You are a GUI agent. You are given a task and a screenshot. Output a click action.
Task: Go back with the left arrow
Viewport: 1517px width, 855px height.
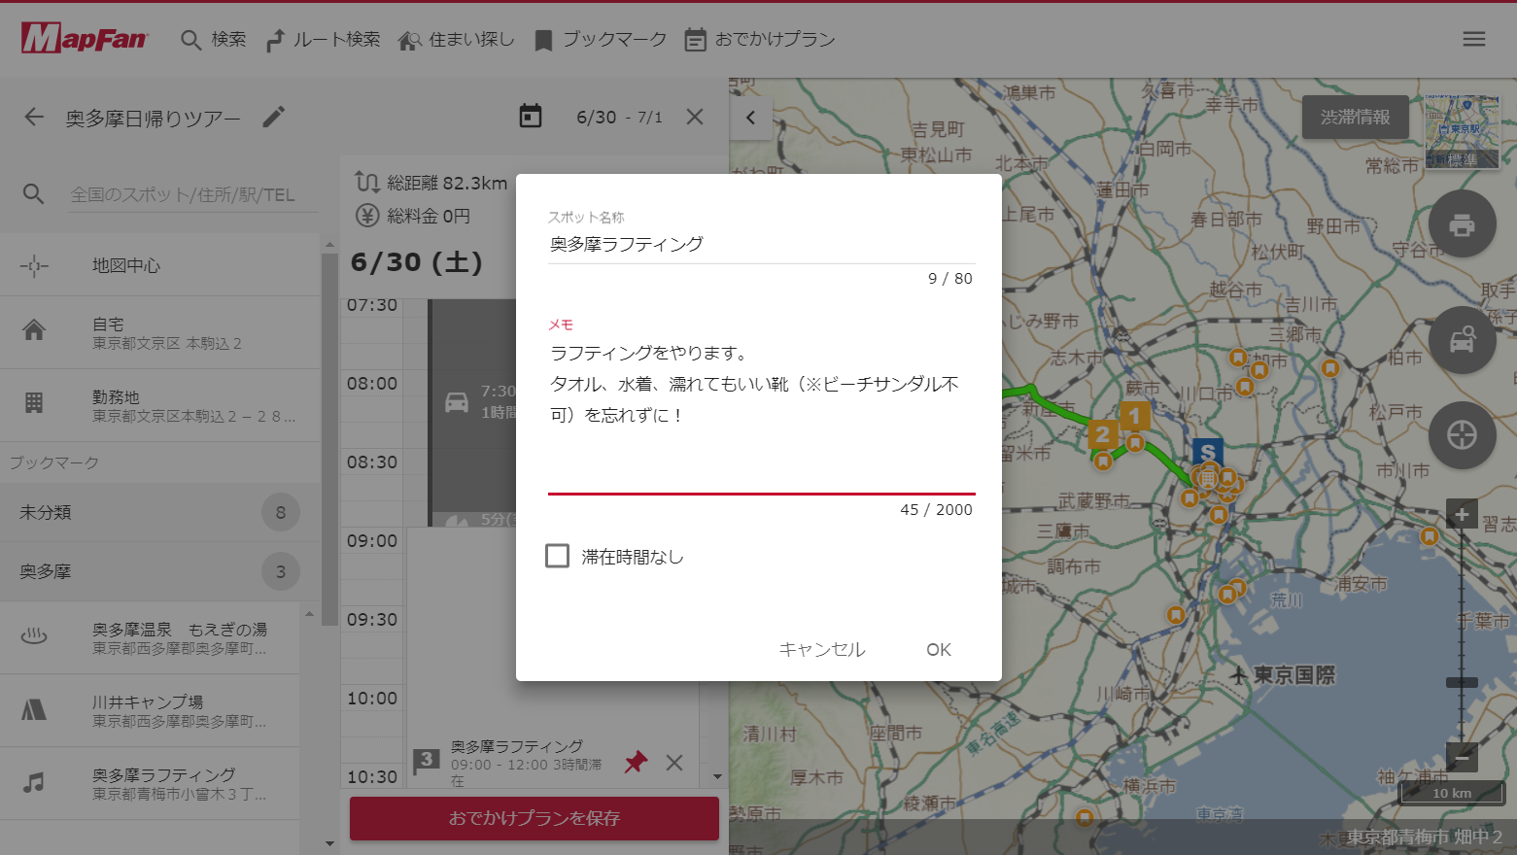34,118
